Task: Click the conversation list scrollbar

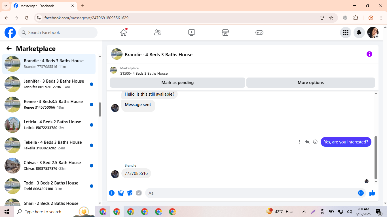Action: (100, 109)
